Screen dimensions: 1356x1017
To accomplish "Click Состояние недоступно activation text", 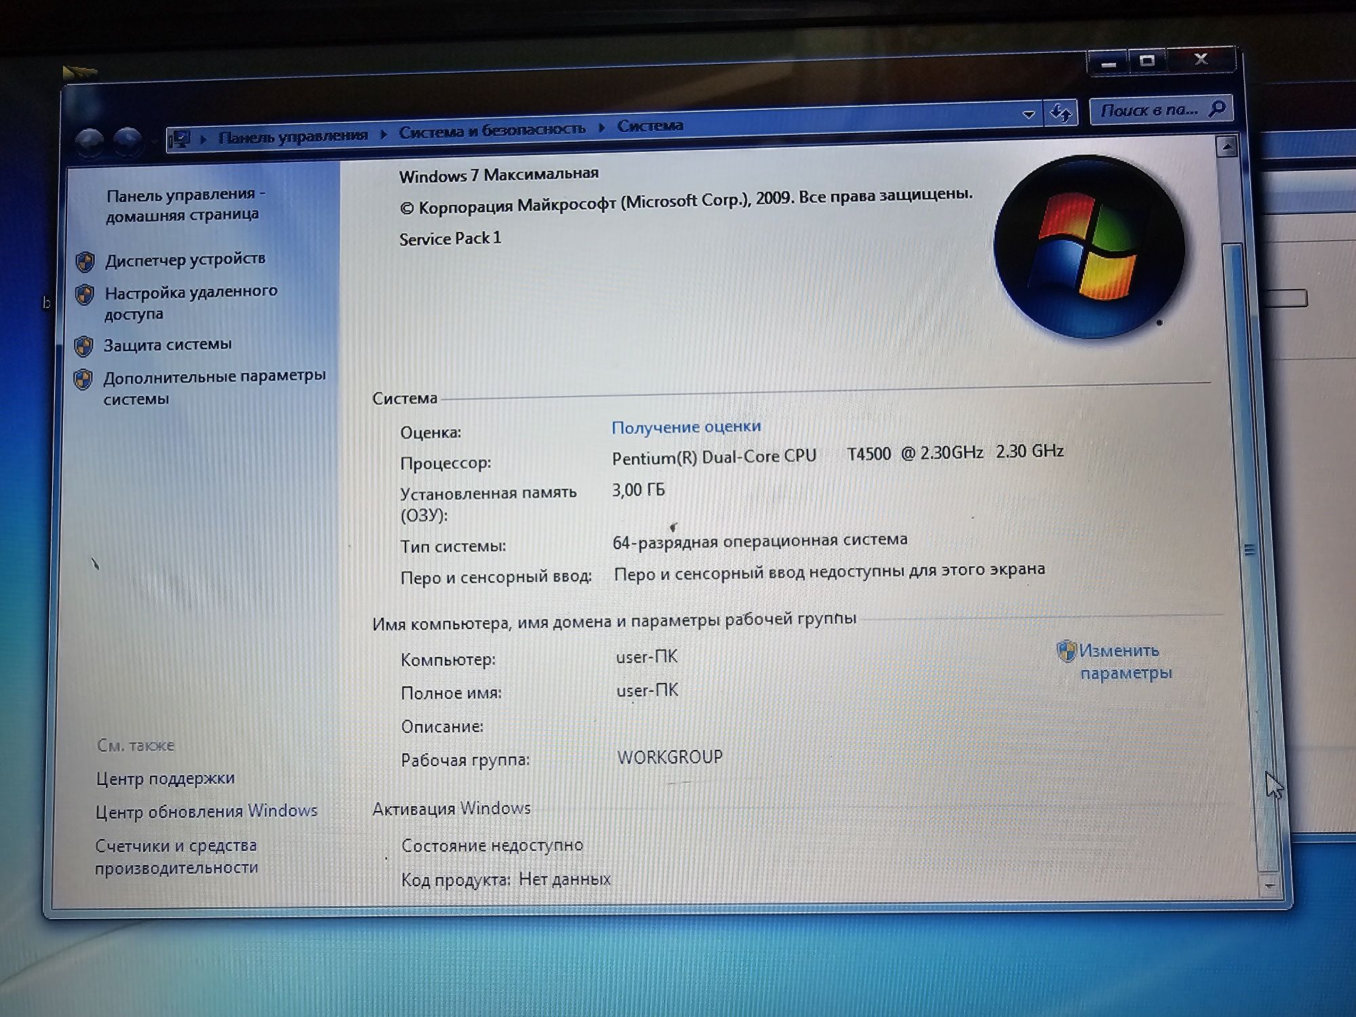I will tap(492, 845).
